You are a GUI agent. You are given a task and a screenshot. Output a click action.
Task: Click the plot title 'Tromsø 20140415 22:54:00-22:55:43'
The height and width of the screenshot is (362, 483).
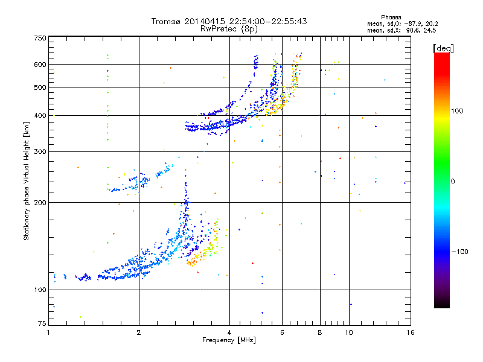(229, 21)
